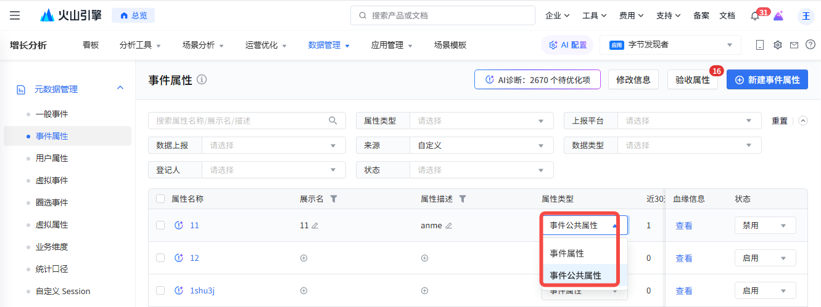
Task: Check the checkbox for row 11
Action: pyautogui.click(x=160, y=225)
